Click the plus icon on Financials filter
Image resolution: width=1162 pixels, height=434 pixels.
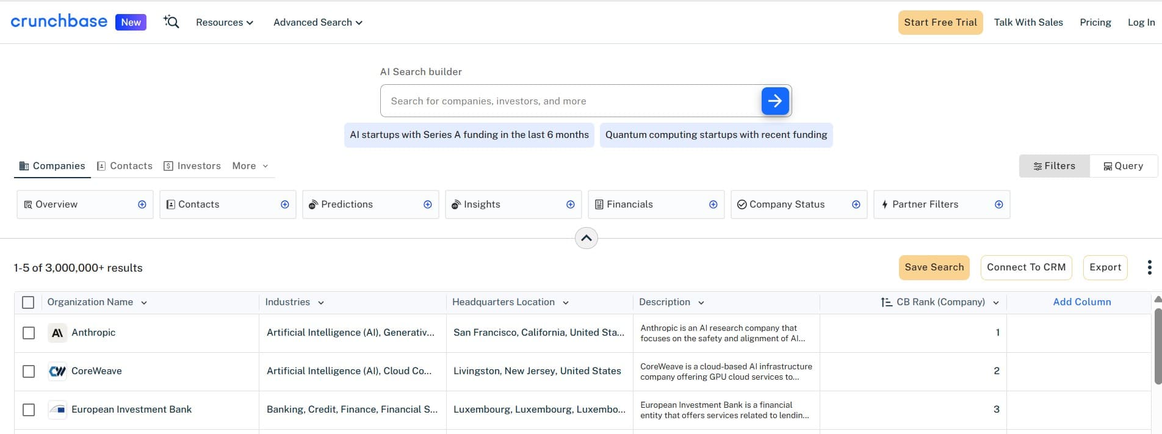(713, 204)
